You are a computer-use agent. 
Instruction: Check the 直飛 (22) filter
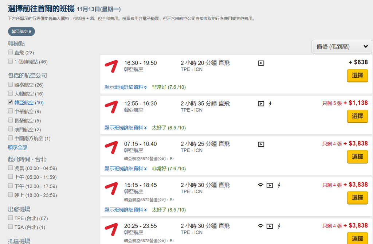11,52
